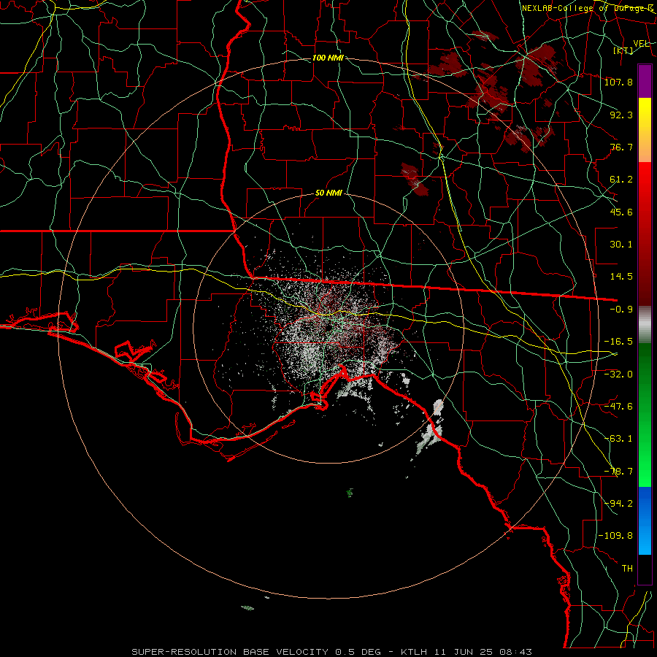Click the VEL legend title
Screen dimensions: 657x657
pyautogui.click(x=641, y=44)
